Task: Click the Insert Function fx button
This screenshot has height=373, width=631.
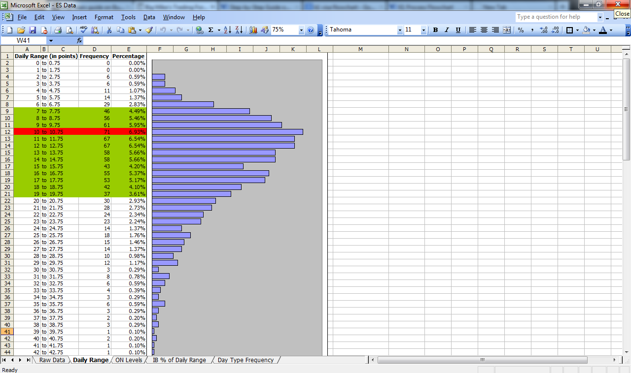Action: point(79,40)
